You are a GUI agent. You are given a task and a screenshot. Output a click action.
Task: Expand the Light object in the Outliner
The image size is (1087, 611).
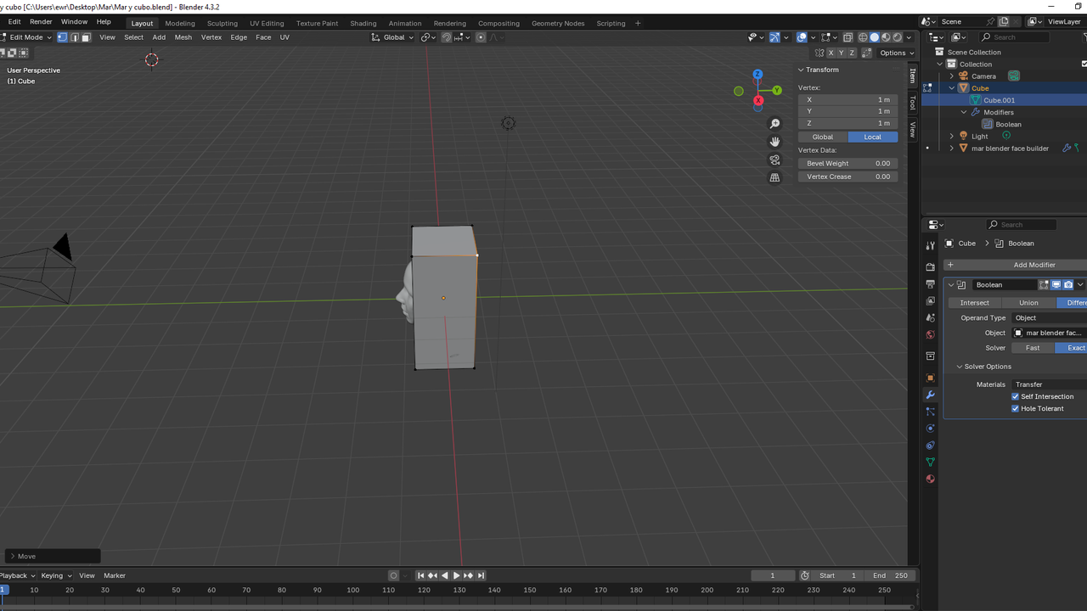[x=951, y=136]
